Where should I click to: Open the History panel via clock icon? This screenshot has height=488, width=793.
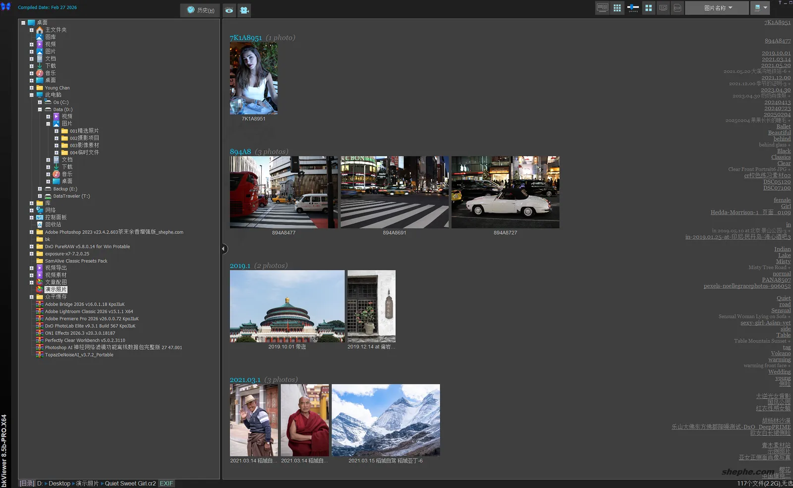coord(200,10)
